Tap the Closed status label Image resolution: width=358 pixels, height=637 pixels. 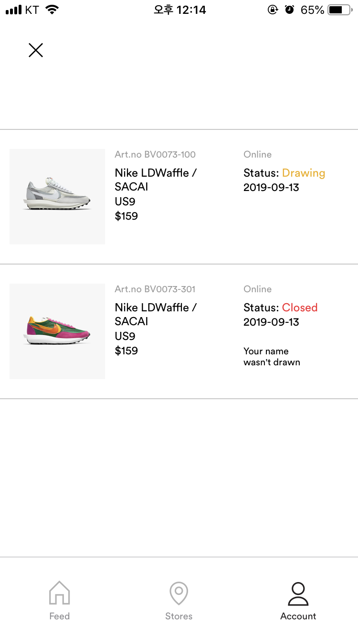coord(299,308)
